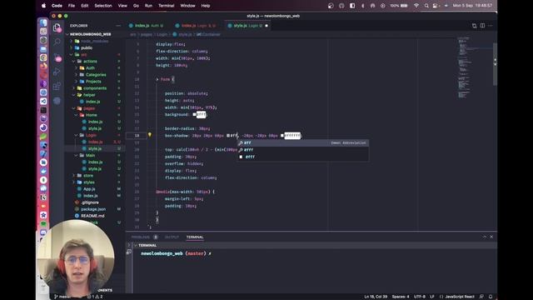Switch to the index.js Auth tab
533x300 pixels.
[x=148, y=26]
